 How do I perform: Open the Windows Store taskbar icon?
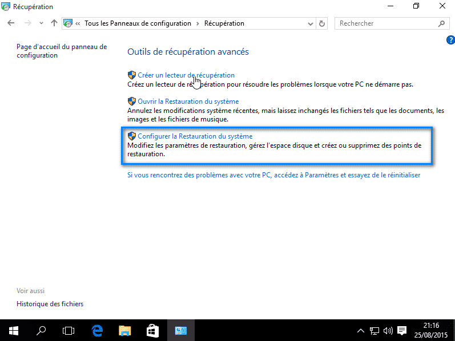(152, 330)
